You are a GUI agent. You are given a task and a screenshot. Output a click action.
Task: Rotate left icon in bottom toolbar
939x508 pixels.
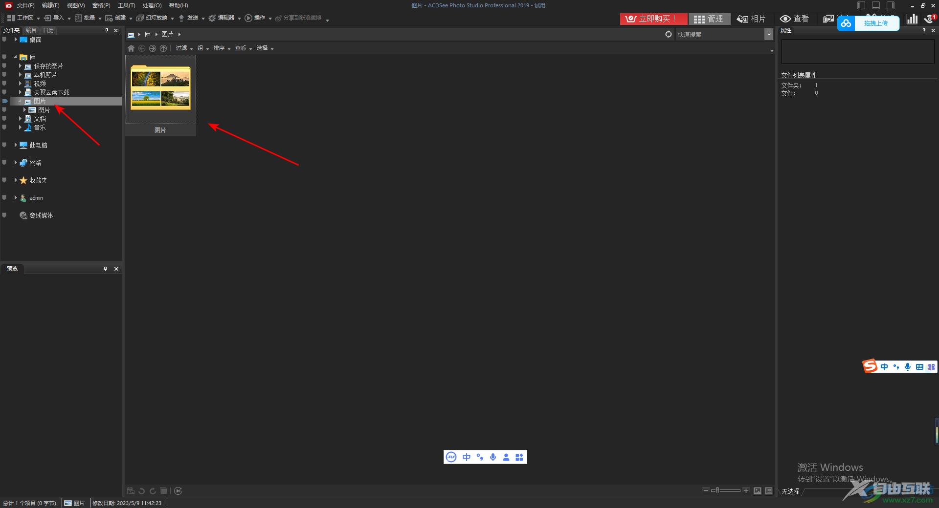[x=142, y=491]
